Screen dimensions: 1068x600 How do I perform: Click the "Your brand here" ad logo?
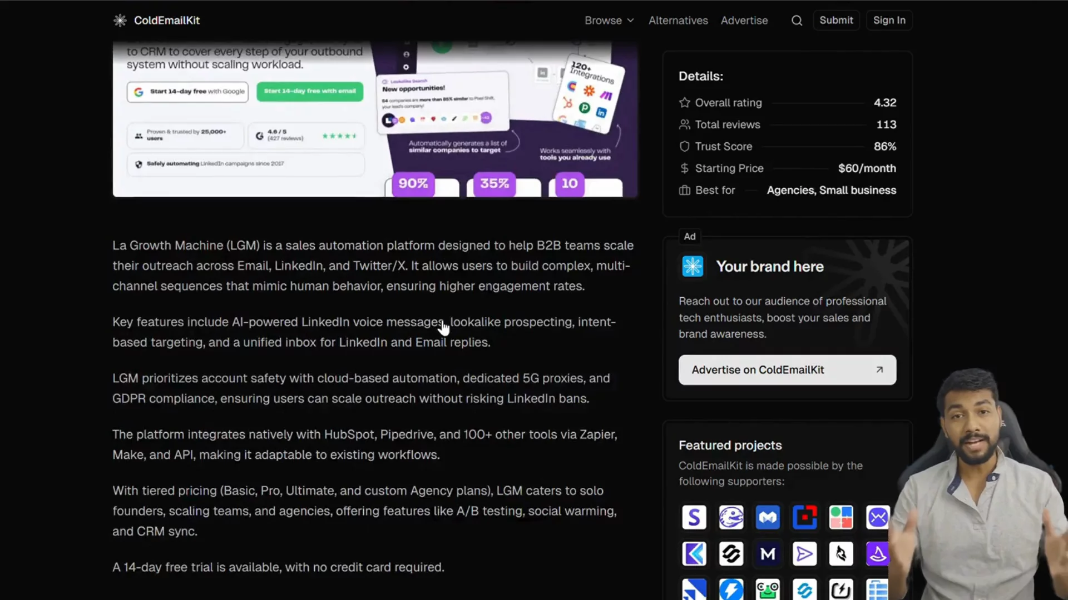pyautogui.click(x=692, y=266)
